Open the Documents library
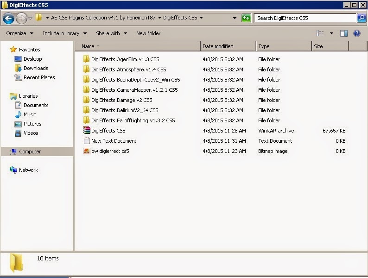Viewport: 368px width, 278px height. (36, 105)
